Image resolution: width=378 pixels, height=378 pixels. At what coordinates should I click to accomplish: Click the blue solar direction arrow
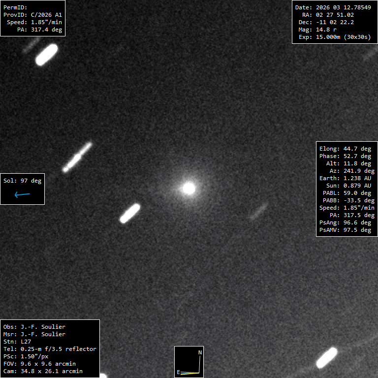pos(22,195)
